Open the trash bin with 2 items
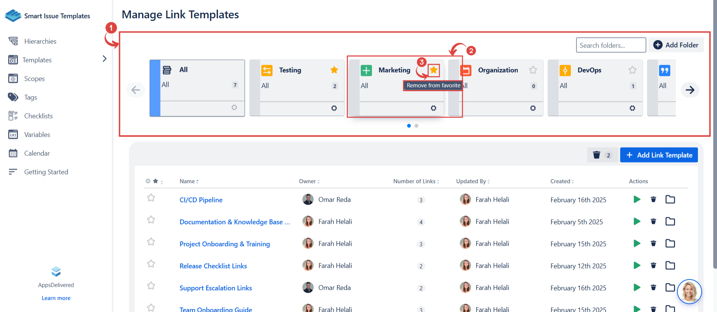 (601, 155)
